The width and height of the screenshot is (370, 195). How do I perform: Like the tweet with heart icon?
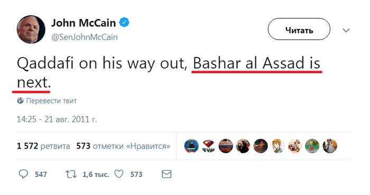(119, 174)
